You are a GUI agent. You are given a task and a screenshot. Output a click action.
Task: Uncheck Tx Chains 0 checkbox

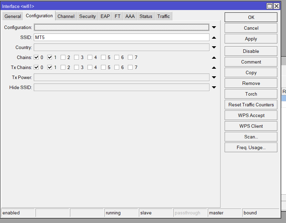pyautogui.click(x=36, y=67)
